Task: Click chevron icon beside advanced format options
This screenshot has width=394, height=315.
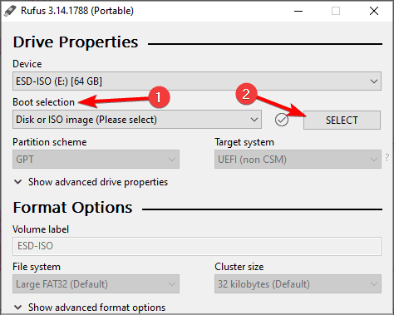Action: [x=18, y=308]
